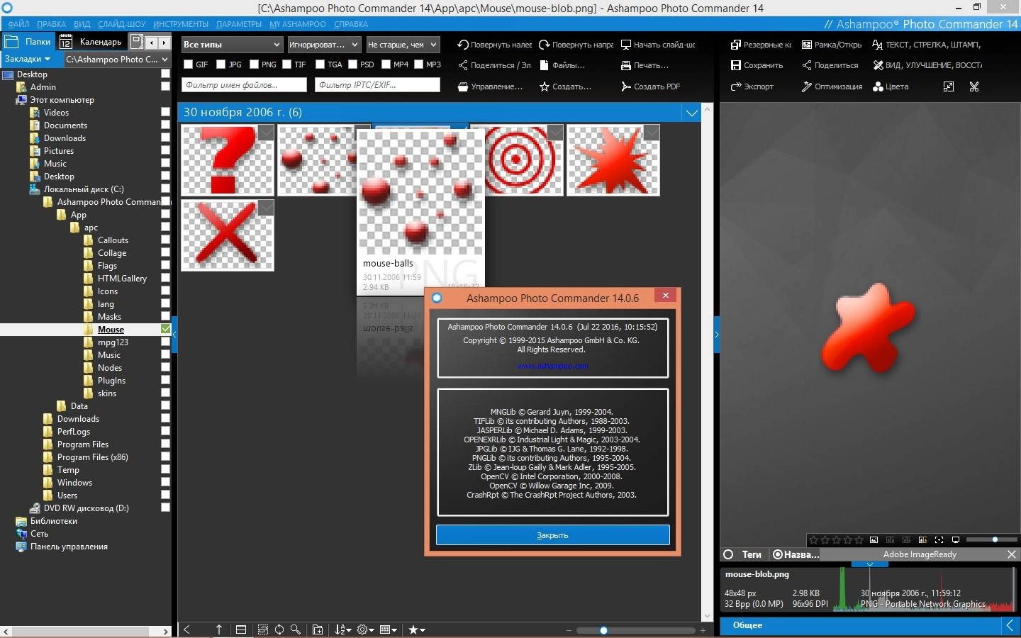Click the 'ВИД, УЛУЧШЕНИЕ, ВОССТ.' button
1021x638 pixels.
coord(927,65)
